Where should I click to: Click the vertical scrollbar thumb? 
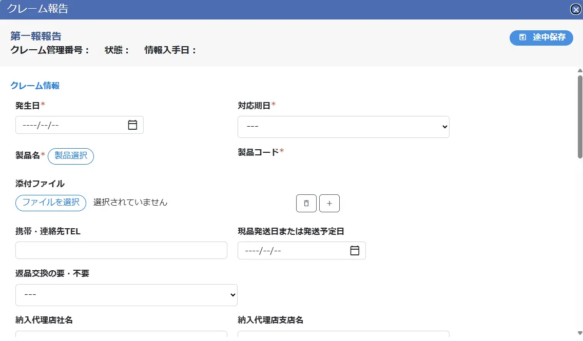(580, 116)
